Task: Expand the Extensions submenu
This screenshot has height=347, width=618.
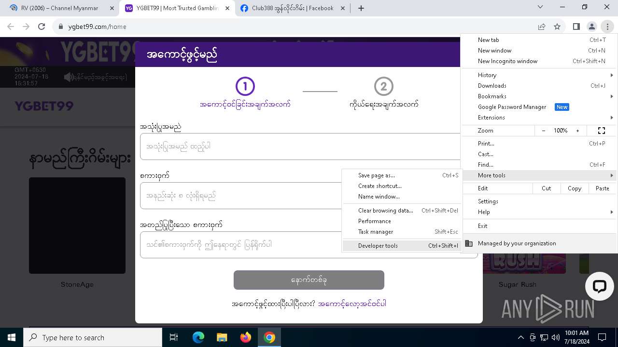Action: (540, 118)
